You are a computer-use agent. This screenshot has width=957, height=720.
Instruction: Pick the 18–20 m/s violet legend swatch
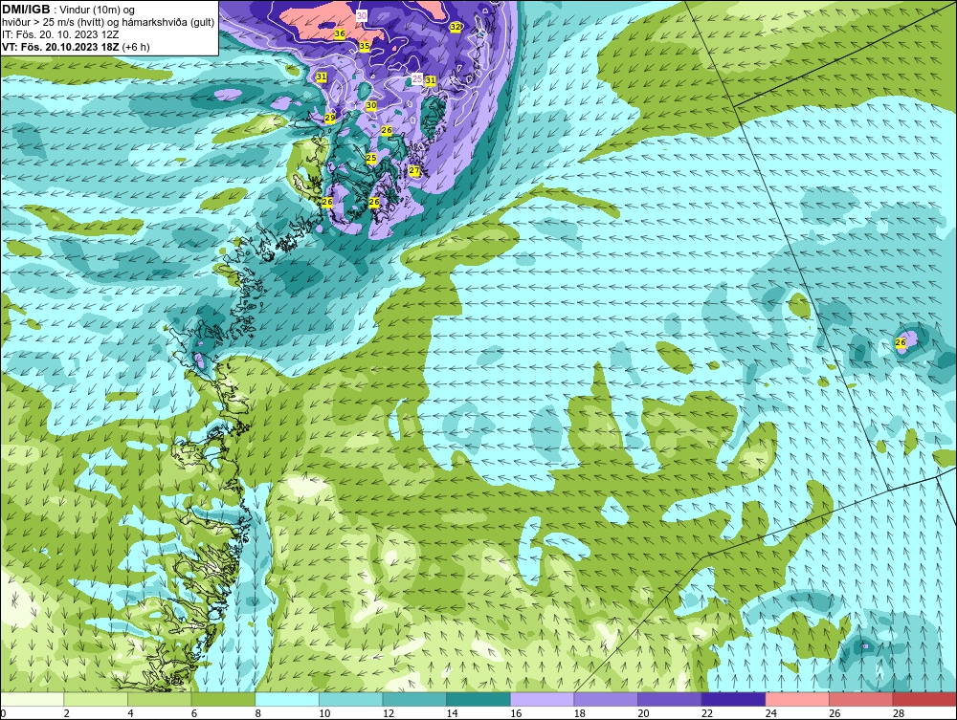606,699
